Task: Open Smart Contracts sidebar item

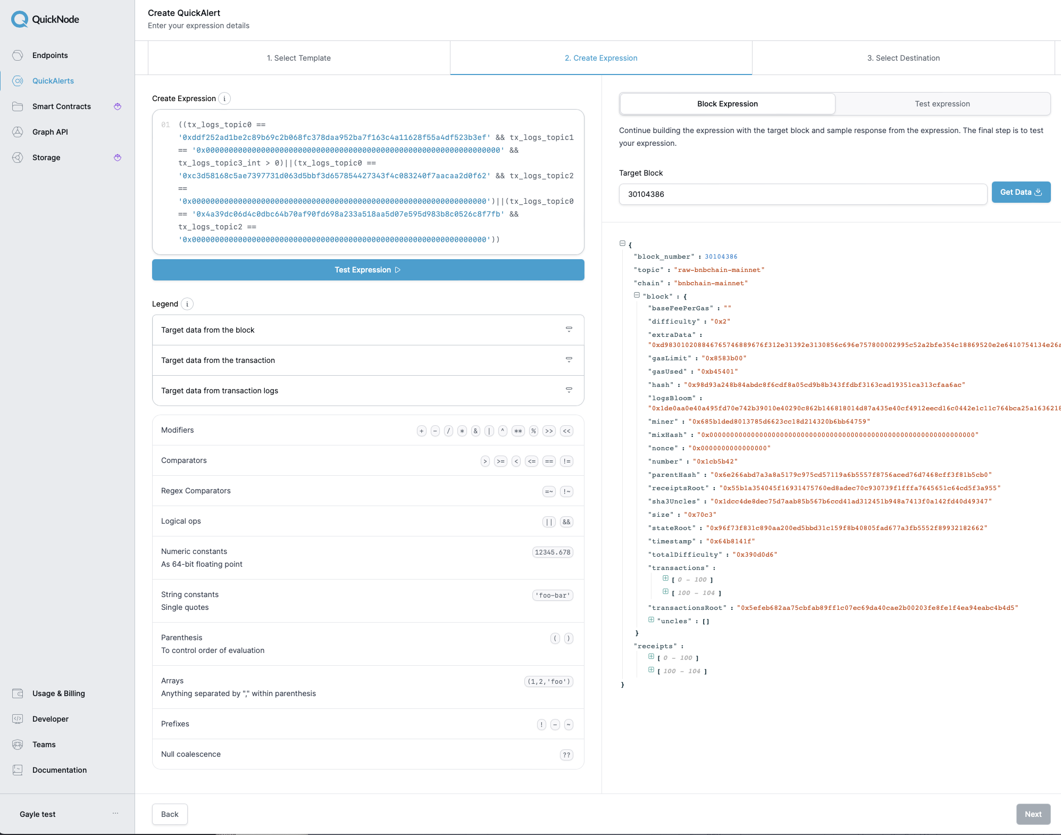Action: coord(61,106)
